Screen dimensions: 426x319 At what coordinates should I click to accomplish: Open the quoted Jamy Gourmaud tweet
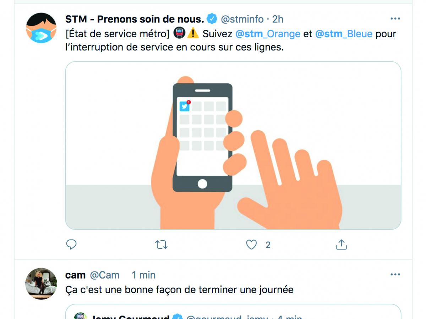(x=233, y=312)
